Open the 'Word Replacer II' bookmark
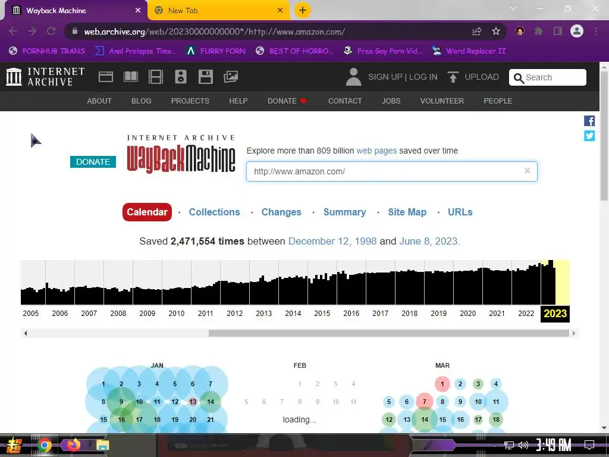Viewport: 609px width, 457px height. pyautogui.click(x=469, y=51)
